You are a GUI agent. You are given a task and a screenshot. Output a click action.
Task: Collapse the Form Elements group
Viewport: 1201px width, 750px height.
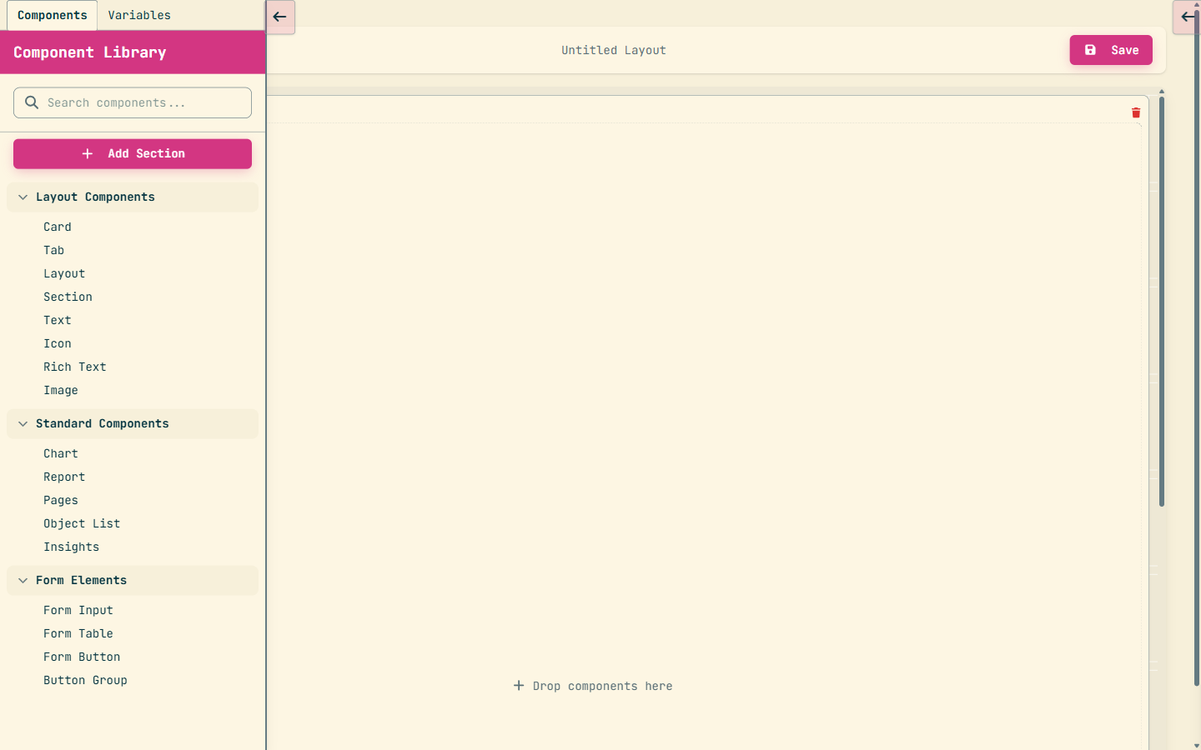(133, 581)
